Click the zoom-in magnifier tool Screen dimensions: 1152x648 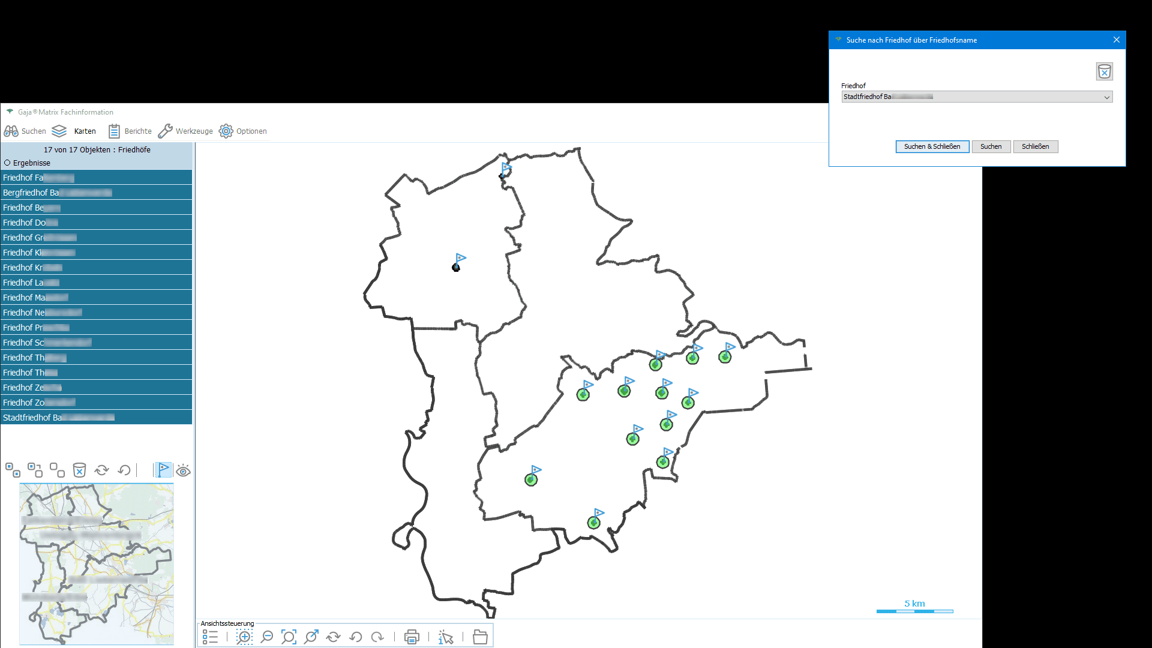click(x=244, y=637)
